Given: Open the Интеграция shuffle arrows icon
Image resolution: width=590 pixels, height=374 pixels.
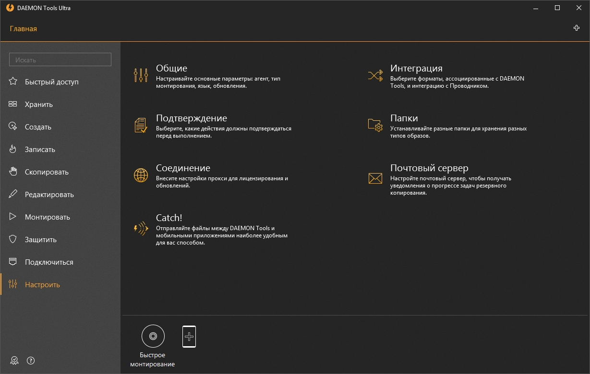Looking at the screenshot, I should 375,75.
